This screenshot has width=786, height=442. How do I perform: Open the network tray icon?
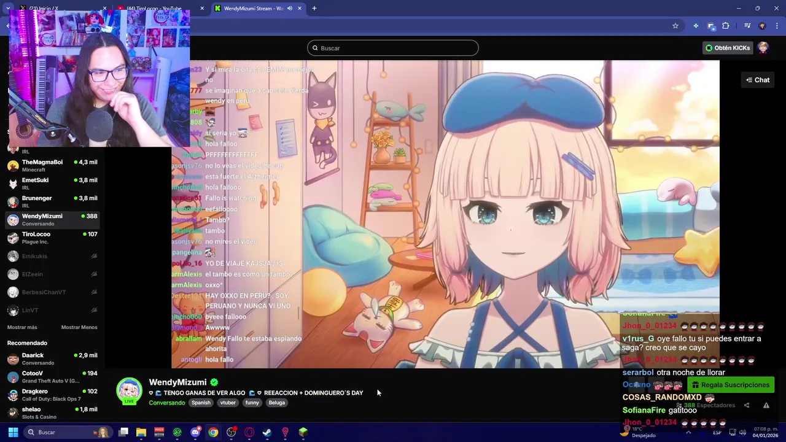click(732, 432)
